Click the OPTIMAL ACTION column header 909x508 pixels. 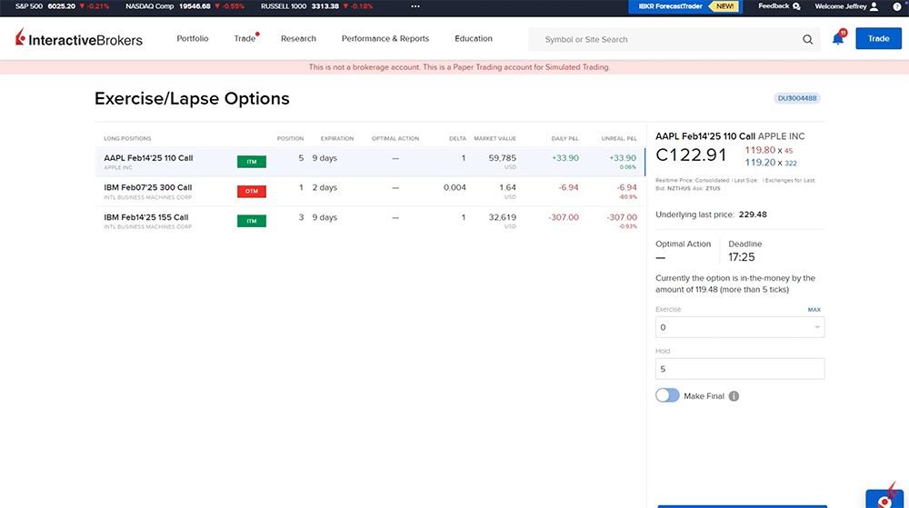point(395,139)
